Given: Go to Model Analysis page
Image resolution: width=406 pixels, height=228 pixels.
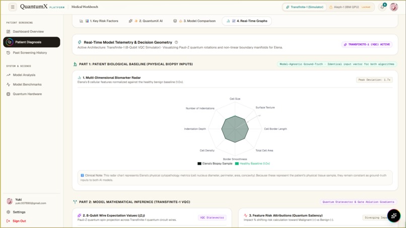Looking at the screenshot, I should [x=32, y=75].
